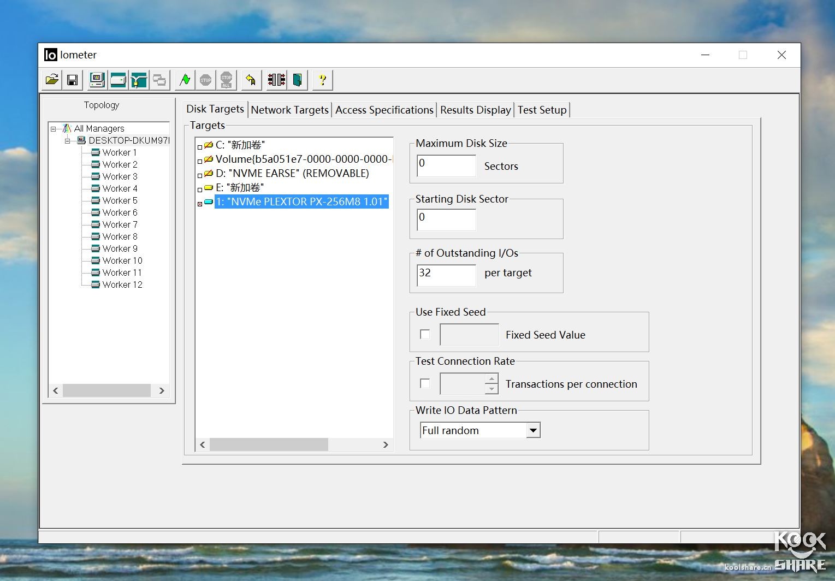Click the new disk worker icon
This screenshot has width=835, height=581.
(x=118, y=80)
